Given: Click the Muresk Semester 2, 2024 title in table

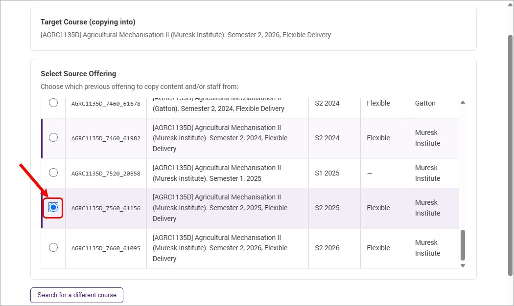Looking at the screenshot, I should [x=220, y=138].
